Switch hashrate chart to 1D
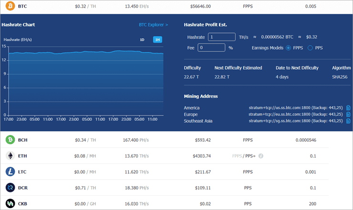Viewport: 353px width, 210px height. 142,40
